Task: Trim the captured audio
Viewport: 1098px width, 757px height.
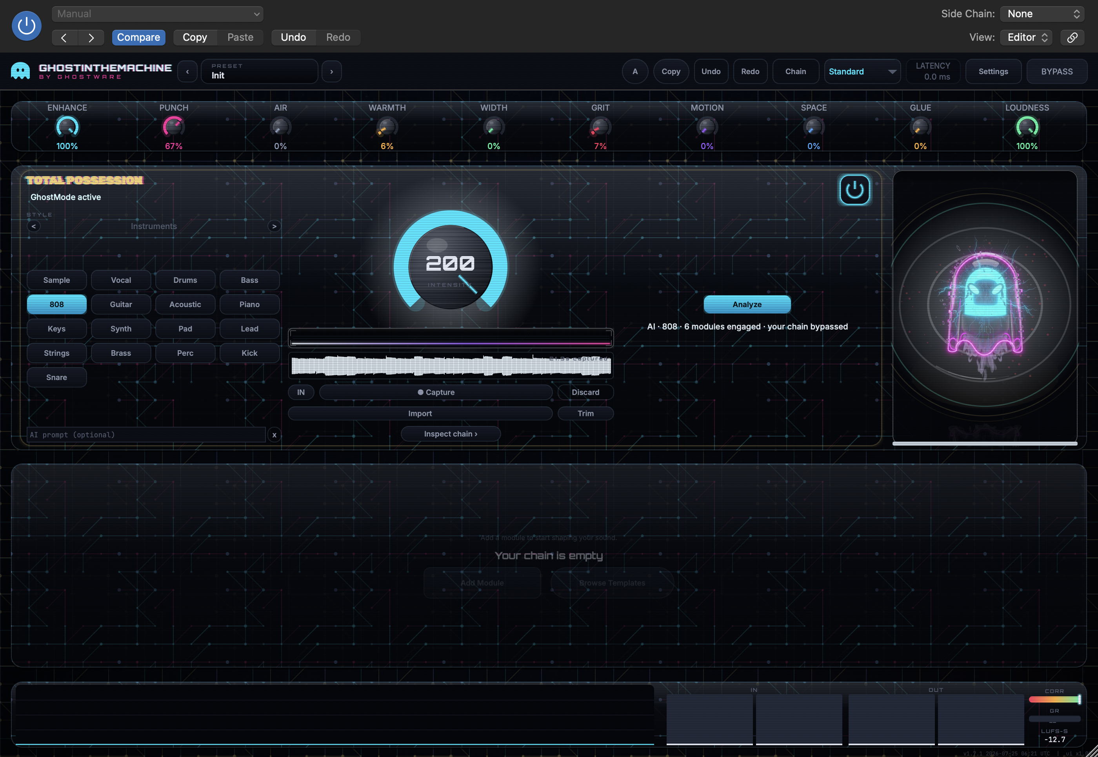Action: click(585, 413)
